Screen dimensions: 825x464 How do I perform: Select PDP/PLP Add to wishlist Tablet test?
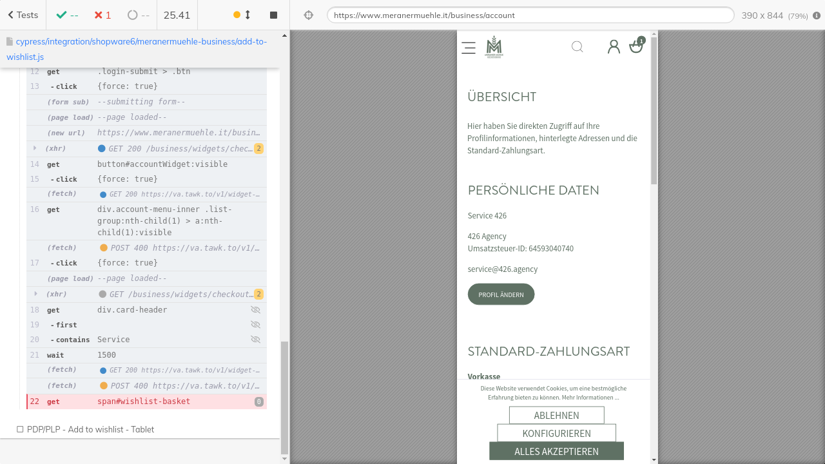[90, 429]
